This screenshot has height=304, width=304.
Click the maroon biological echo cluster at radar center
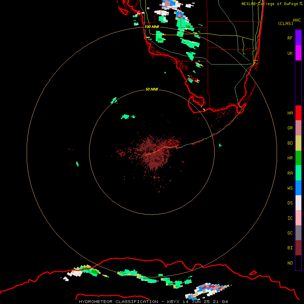153,153
